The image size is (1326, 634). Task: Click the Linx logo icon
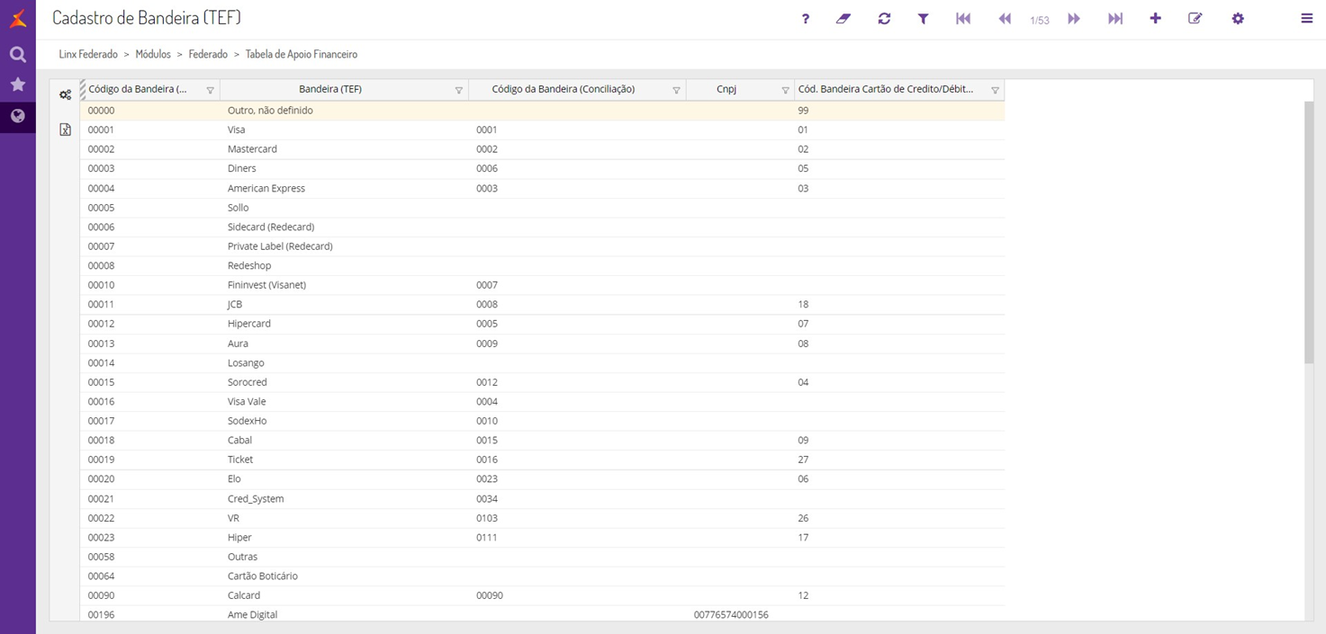(x=18, y=19)
